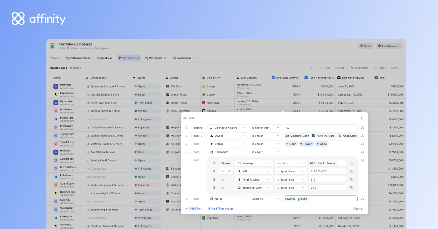Click Clear all filters
The image size is (438, 229).
358,209
